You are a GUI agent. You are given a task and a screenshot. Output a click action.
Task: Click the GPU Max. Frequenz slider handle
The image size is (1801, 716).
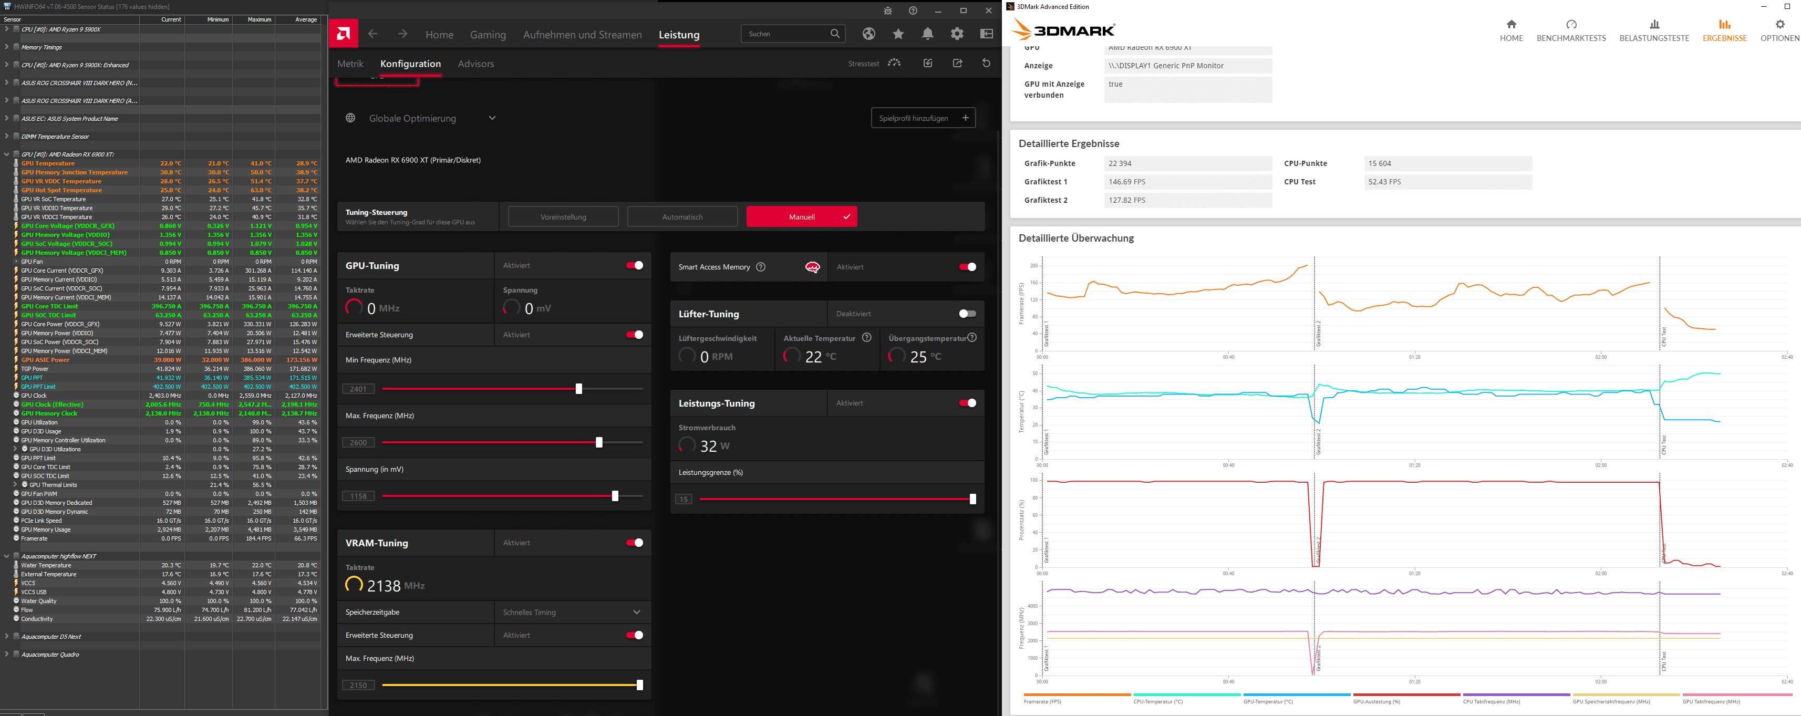(x=599, y=443)
